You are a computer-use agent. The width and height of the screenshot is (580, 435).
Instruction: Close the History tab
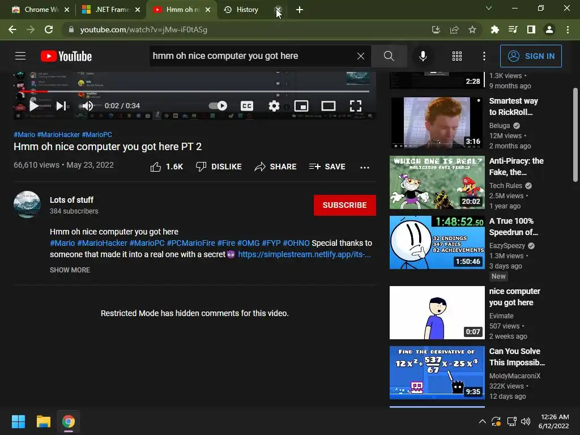coord(279,10)
